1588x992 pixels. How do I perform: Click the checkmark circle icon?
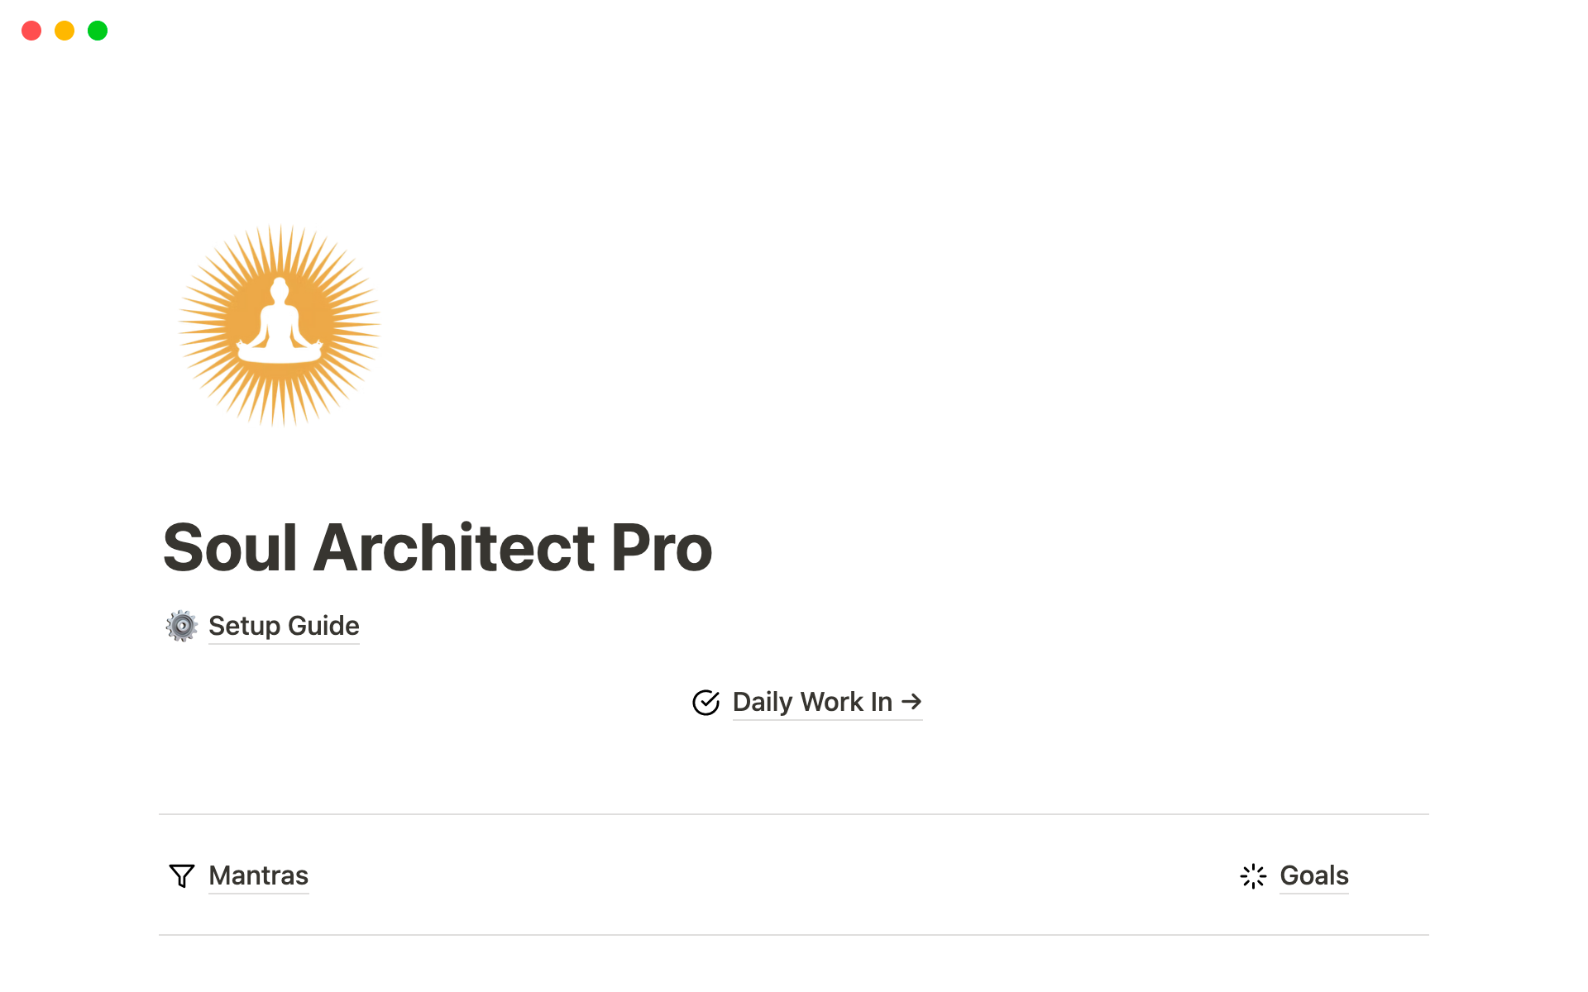click(706, 703)
